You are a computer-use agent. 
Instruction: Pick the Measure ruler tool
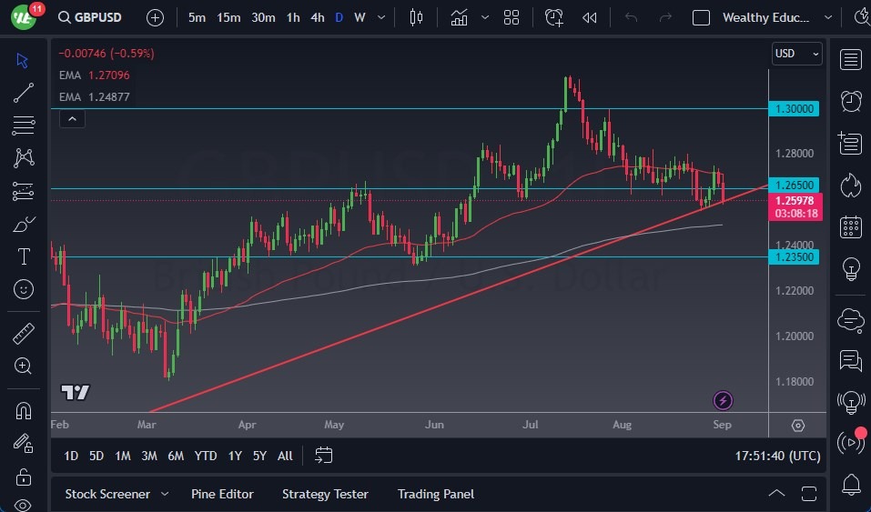point(24,334)
